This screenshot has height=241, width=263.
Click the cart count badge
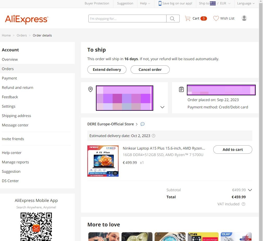pos(204,18)
